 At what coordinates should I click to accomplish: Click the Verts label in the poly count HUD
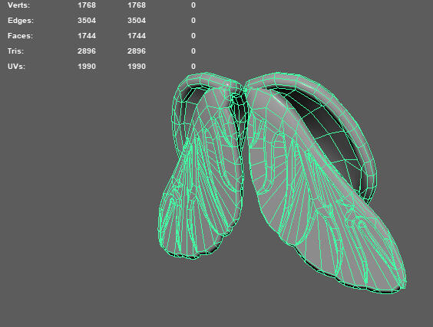[x=19, y=5]
